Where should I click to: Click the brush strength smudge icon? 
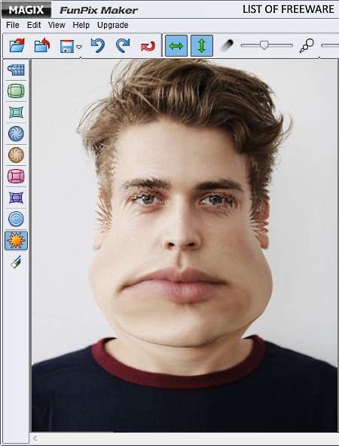click(x=227, y=45)
